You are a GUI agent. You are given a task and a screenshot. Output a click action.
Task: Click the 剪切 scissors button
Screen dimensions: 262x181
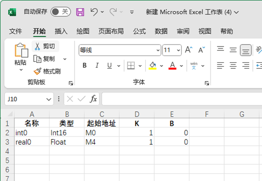[45, 46]
